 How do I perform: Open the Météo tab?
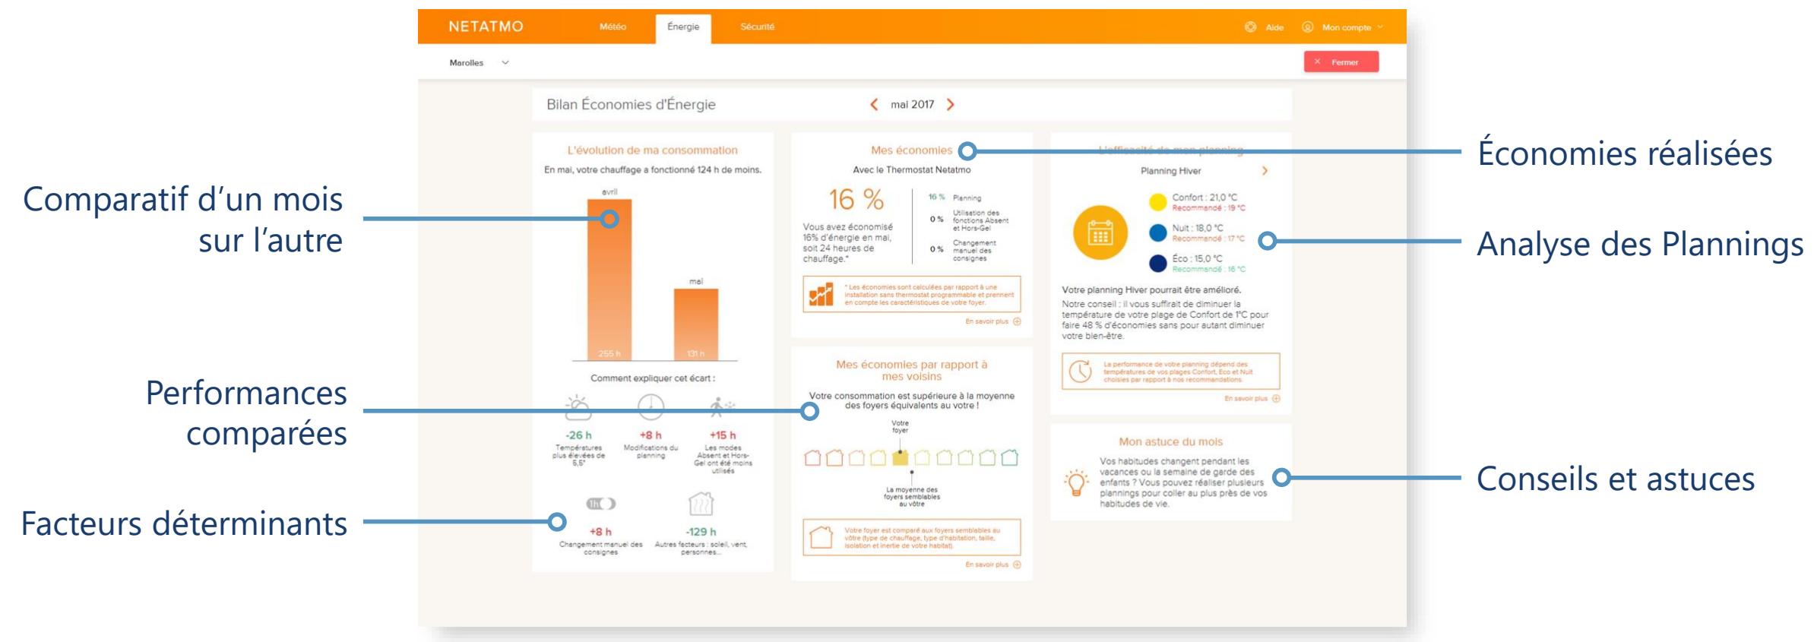613,27
